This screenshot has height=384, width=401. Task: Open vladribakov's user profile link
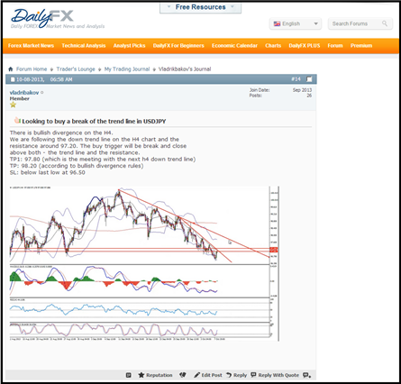click(x=24, y=93)
